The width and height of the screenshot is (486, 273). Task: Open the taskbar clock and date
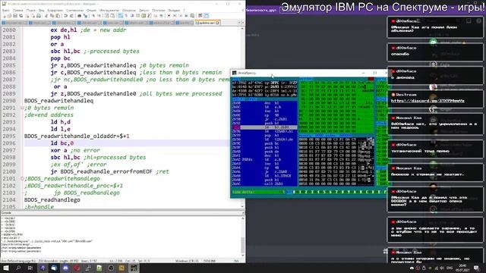click(x=462, y=268)
